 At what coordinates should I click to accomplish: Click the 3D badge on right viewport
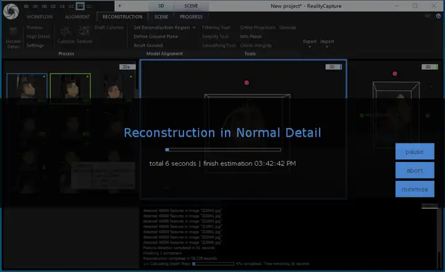coord(430,67)
